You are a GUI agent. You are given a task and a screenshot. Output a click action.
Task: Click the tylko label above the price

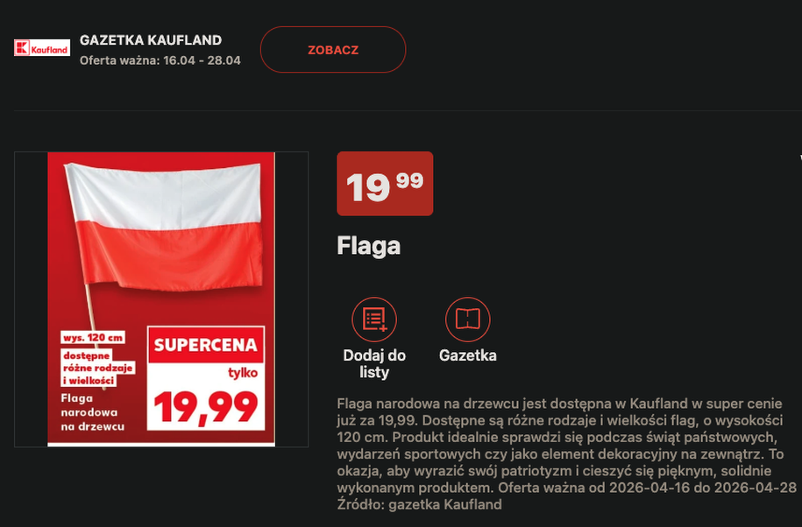242,373
